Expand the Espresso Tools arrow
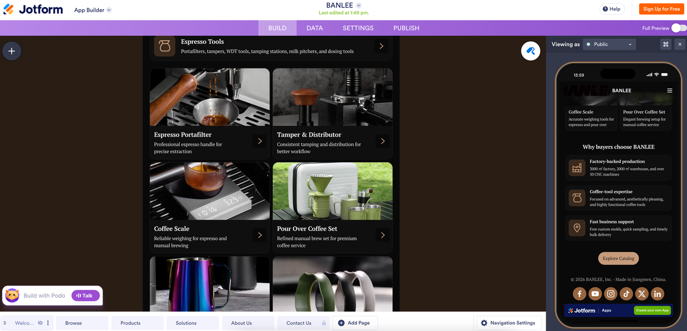This screenshot has width=687, height=331. click(x=381, y=46)
